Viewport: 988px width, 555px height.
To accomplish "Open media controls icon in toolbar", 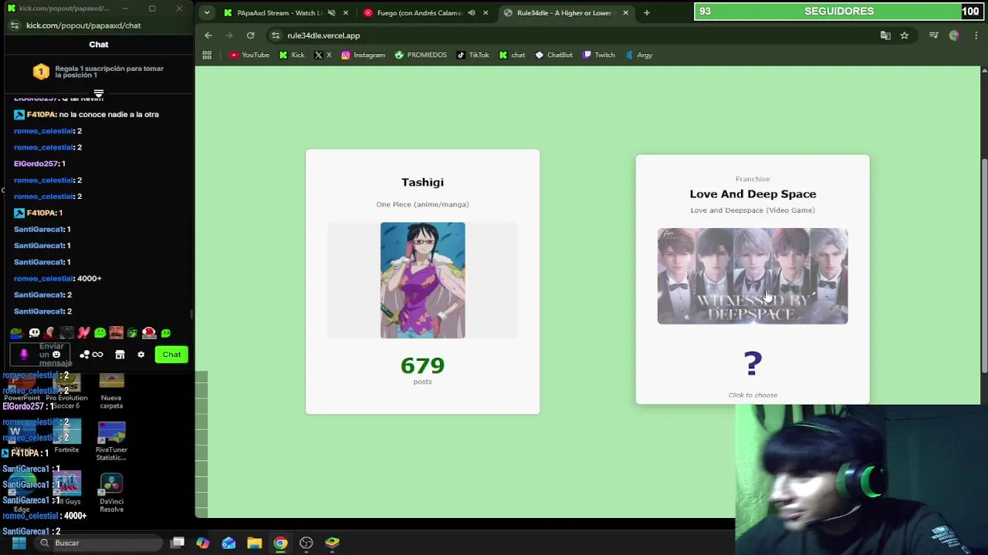I will coord(934,35).
